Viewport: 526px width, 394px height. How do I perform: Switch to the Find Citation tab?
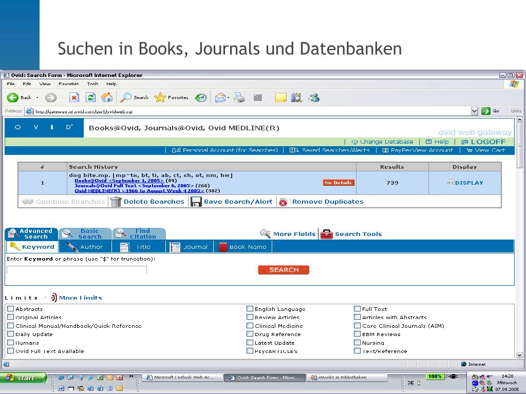(139, 233)
